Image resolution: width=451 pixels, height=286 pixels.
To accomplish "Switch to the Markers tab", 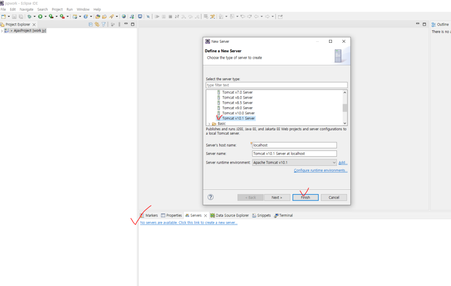I will pos(149,215).
